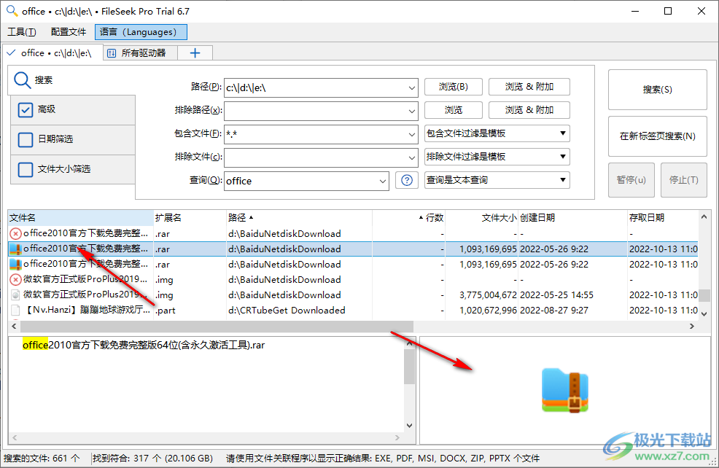Click preview text pane vertical scrollbar thumb

tap(409, 367)
